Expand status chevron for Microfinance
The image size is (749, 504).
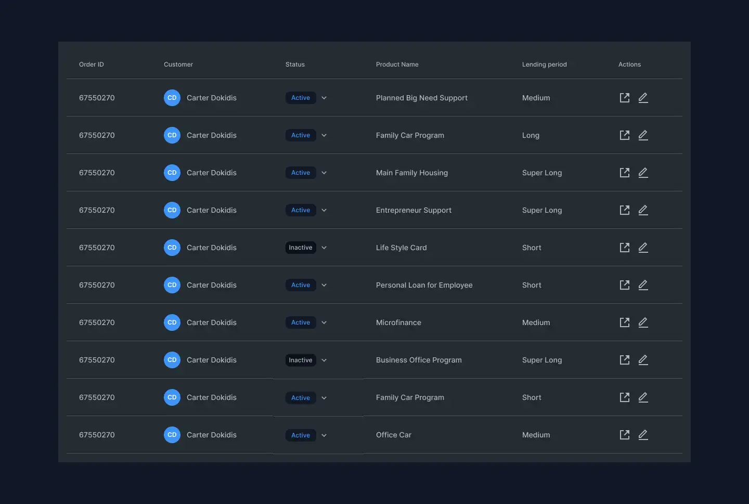point(324,322)
